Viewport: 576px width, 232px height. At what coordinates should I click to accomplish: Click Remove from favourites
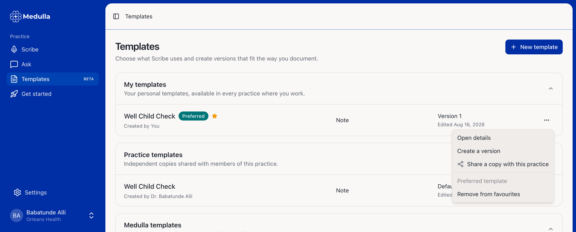[x=503, y=194]
